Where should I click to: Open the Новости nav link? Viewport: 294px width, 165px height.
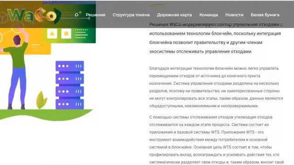click(x=234, y=15)
